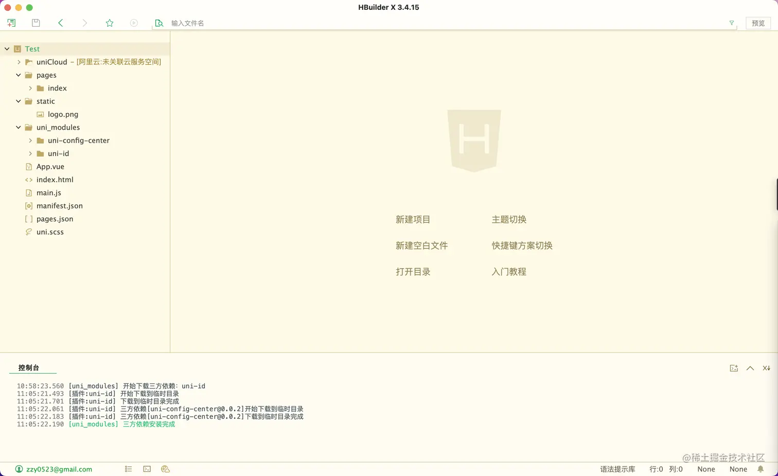Click 新建空白文件 link
Screen dimensions: 778x476
421,246
